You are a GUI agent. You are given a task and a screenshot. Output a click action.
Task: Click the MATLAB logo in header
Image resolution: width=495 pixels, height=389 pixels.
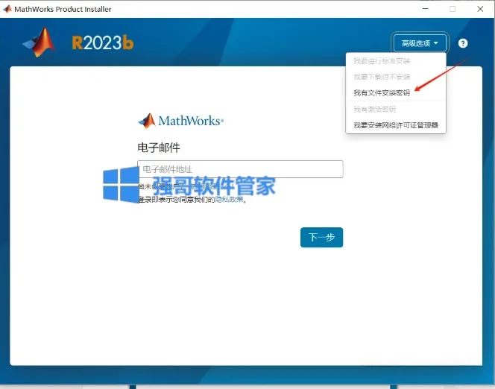(40, 42)
